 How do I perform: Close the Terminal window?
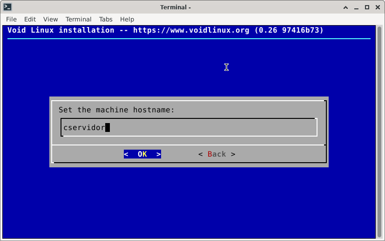tap(377, 7)
